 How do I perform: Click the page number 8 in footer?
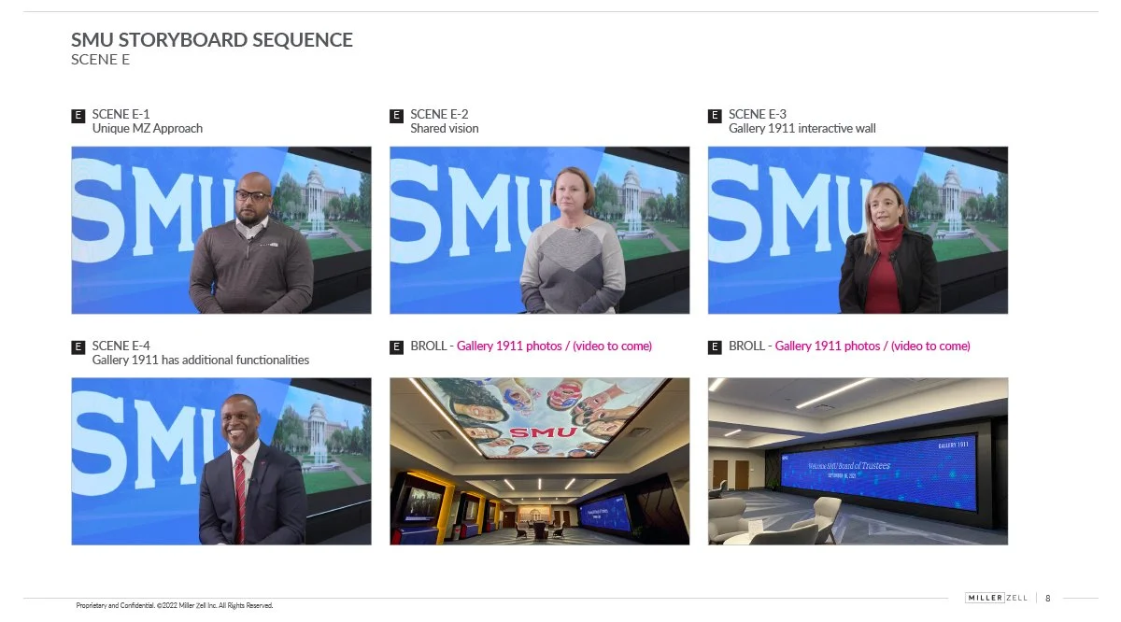(1047, 598)
